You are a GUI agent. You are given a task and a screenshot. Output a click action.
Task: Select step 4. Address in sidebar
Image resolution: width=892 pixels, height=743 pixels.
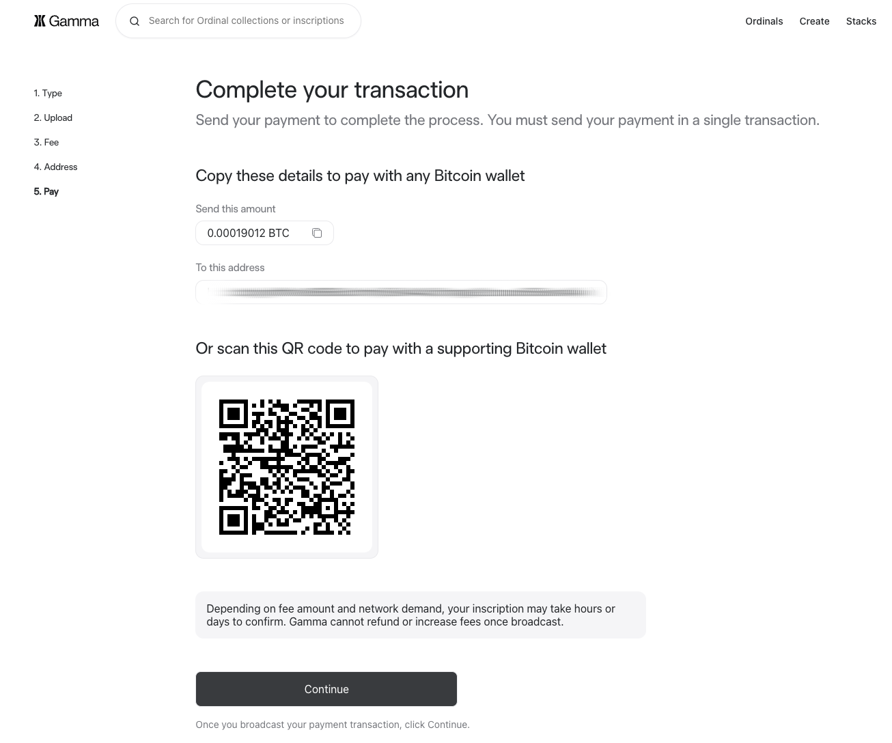[55, 167]
